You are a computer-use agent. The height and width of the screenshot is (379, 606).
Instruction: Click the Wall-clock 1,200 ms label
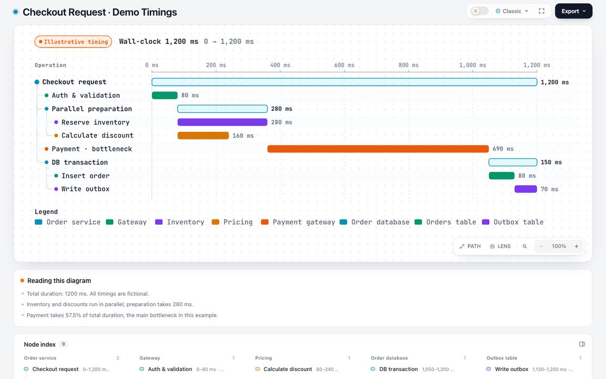[x=159, y=42]
